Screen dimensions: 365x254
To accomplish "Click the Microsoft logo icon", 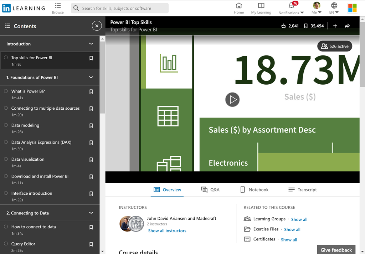I will 352,8.
